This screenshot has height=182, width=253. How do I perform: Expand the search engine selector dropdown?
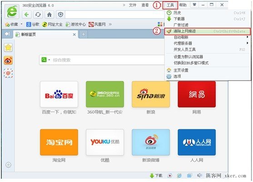tap(49, 60)
